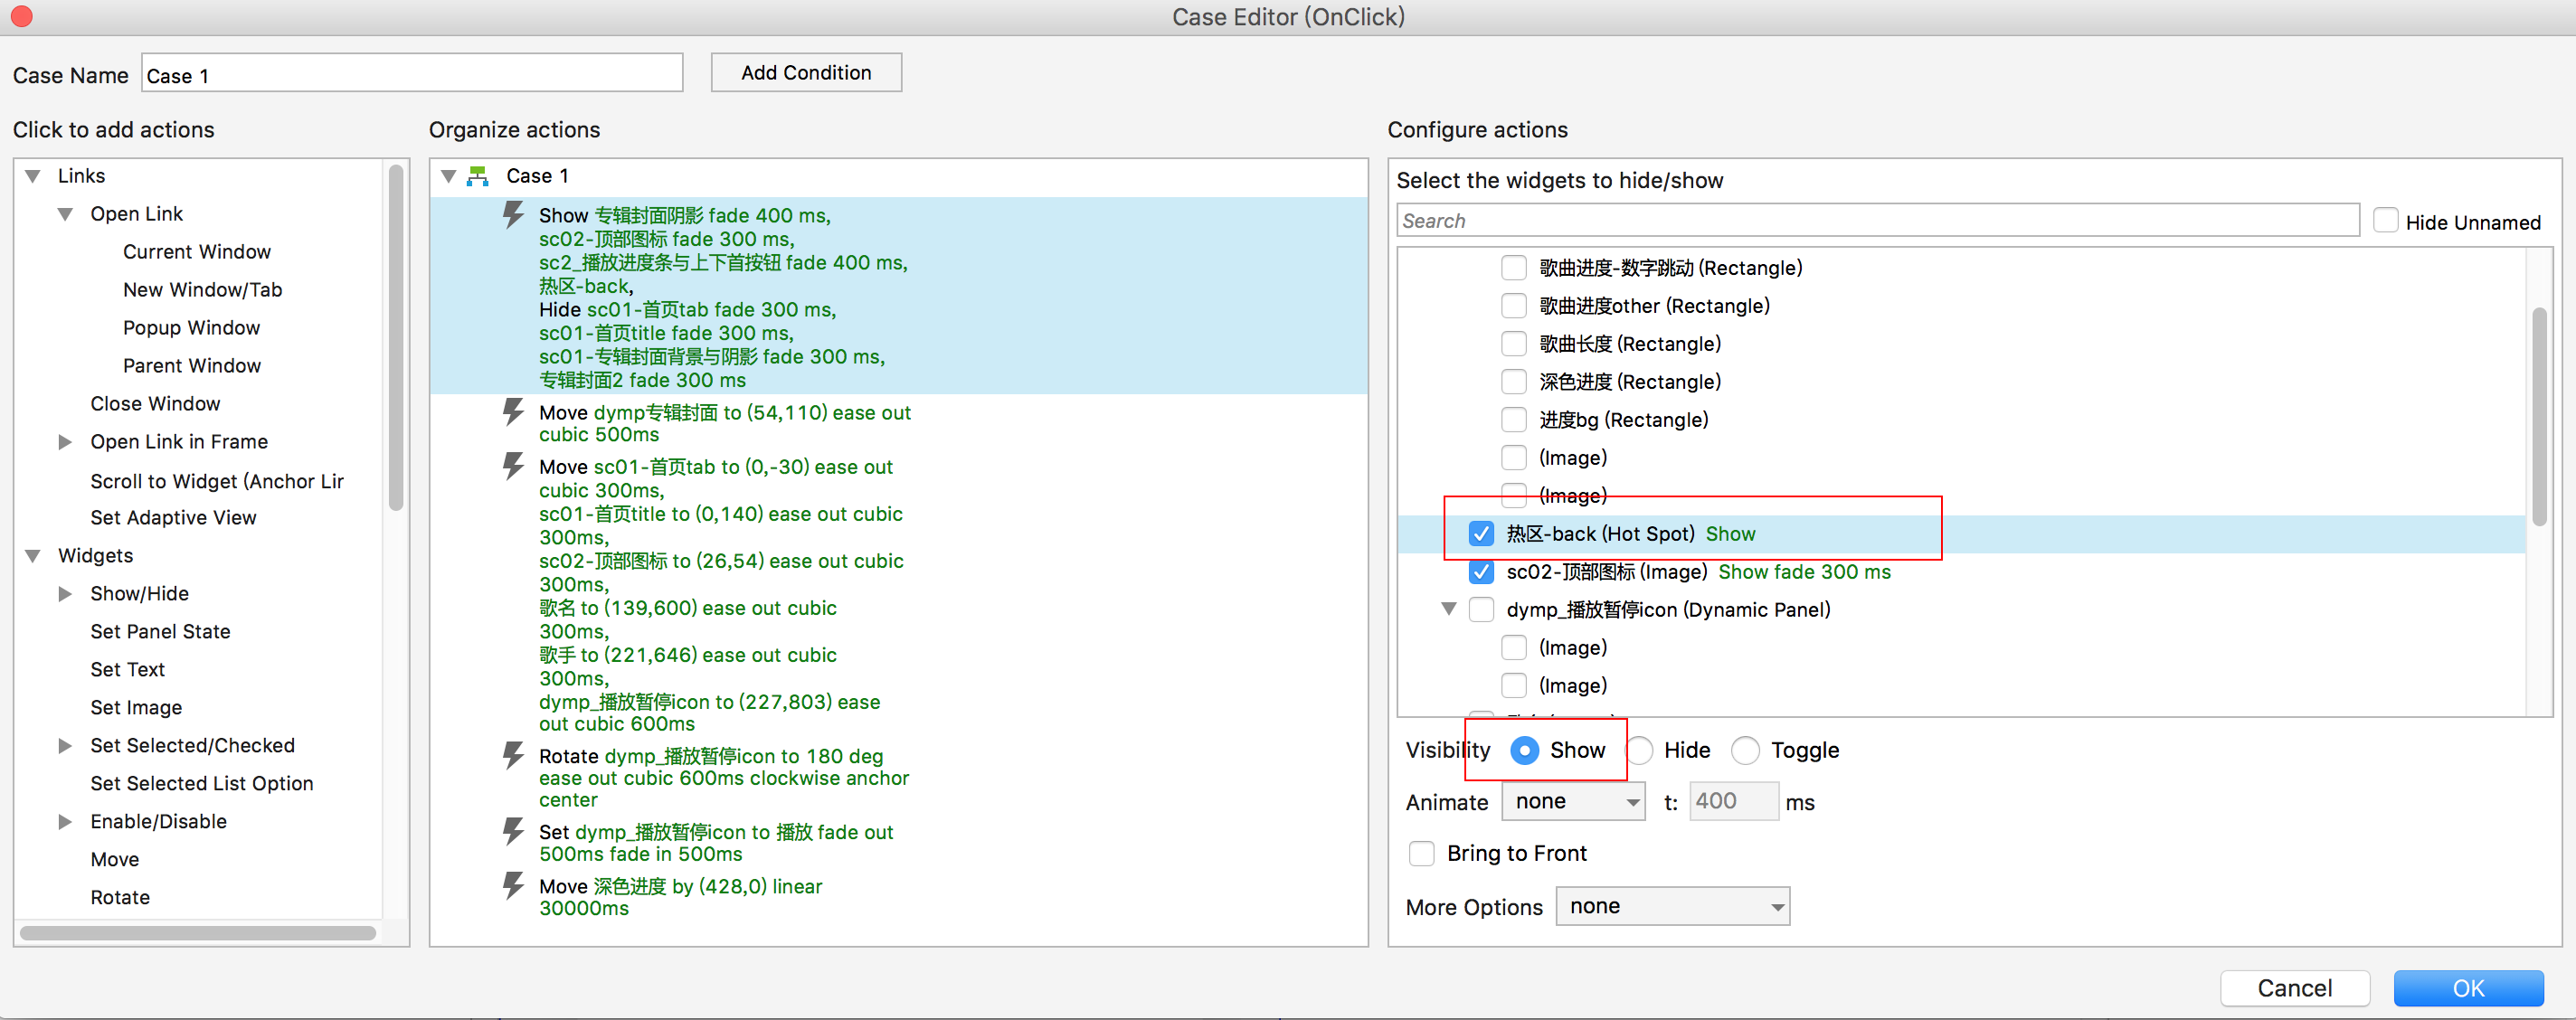Collapse the dymp_播放暂停icon Dynamic Panel node
Viewport: 2576px width, 1020px height.
click(x=1448, y=609)
